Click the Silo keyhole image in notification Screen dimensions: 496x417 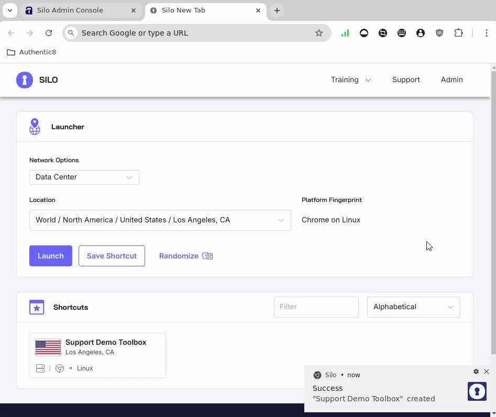pos(477,391)
